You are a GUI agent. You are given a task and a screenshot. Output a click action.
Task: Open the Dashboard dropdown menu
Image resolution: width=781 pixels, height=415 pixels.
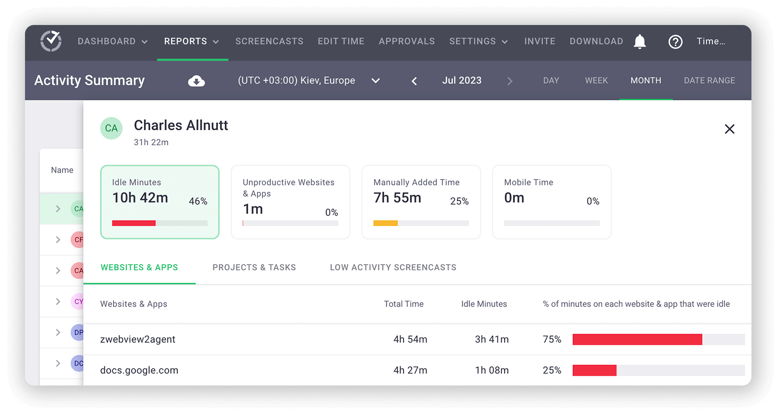(113, 41)
